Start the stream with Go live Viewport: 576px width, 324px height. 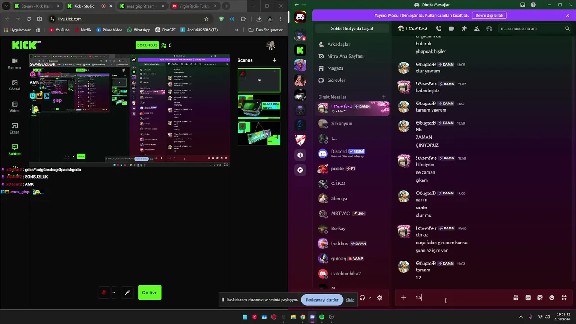click(149, 292)
